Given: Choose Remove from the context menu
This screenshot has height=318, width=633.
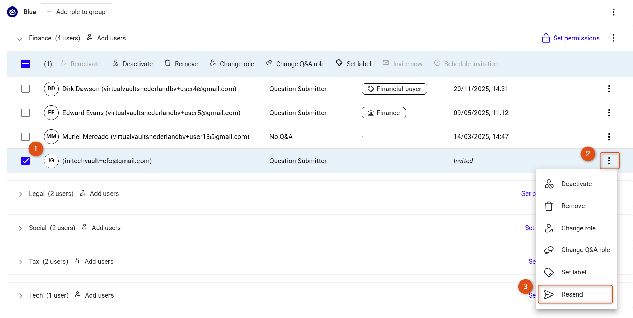Looking at the screenshot, I should [x=576, y=206].
